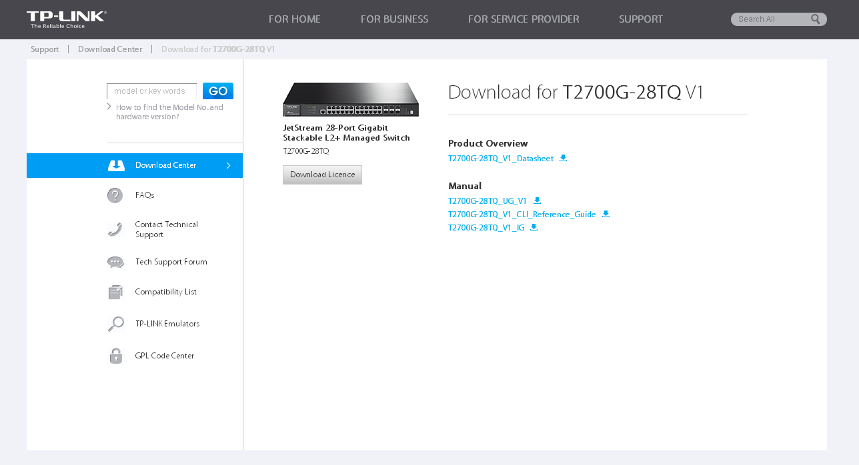Click download icon beside CLI_Reference_Guide
The width and height of the screenshot is (859, 465).
[x=606, y=214]
